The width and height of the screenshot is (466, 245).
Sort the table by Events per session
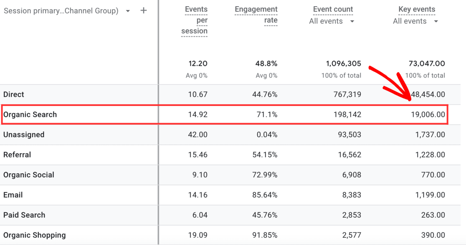pos(196,9)
